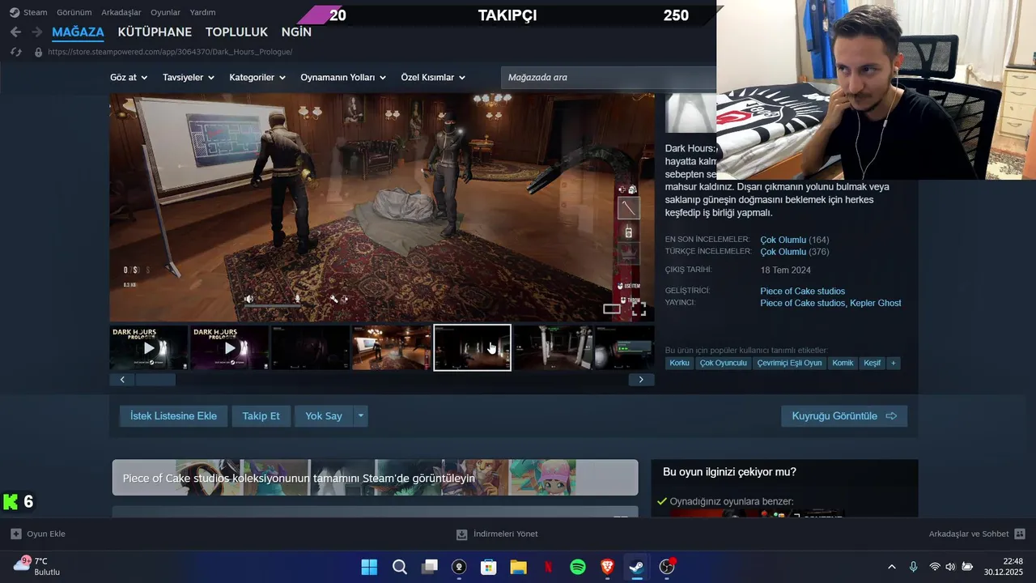
Task: Click the thumbnail strip scrollbar handle
Action: (155, 379)
